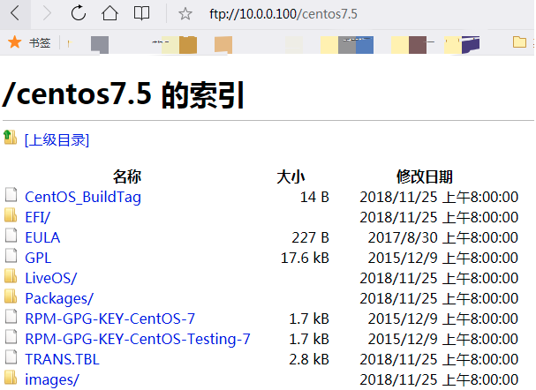Click the folder icon beside images/
Viewport: 536px width, 390px height.
[x=11, y=378]
